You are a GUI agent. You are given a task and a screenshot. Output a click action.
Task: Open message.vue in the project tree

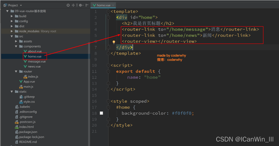pyautogui.click(x=37, y=61)
